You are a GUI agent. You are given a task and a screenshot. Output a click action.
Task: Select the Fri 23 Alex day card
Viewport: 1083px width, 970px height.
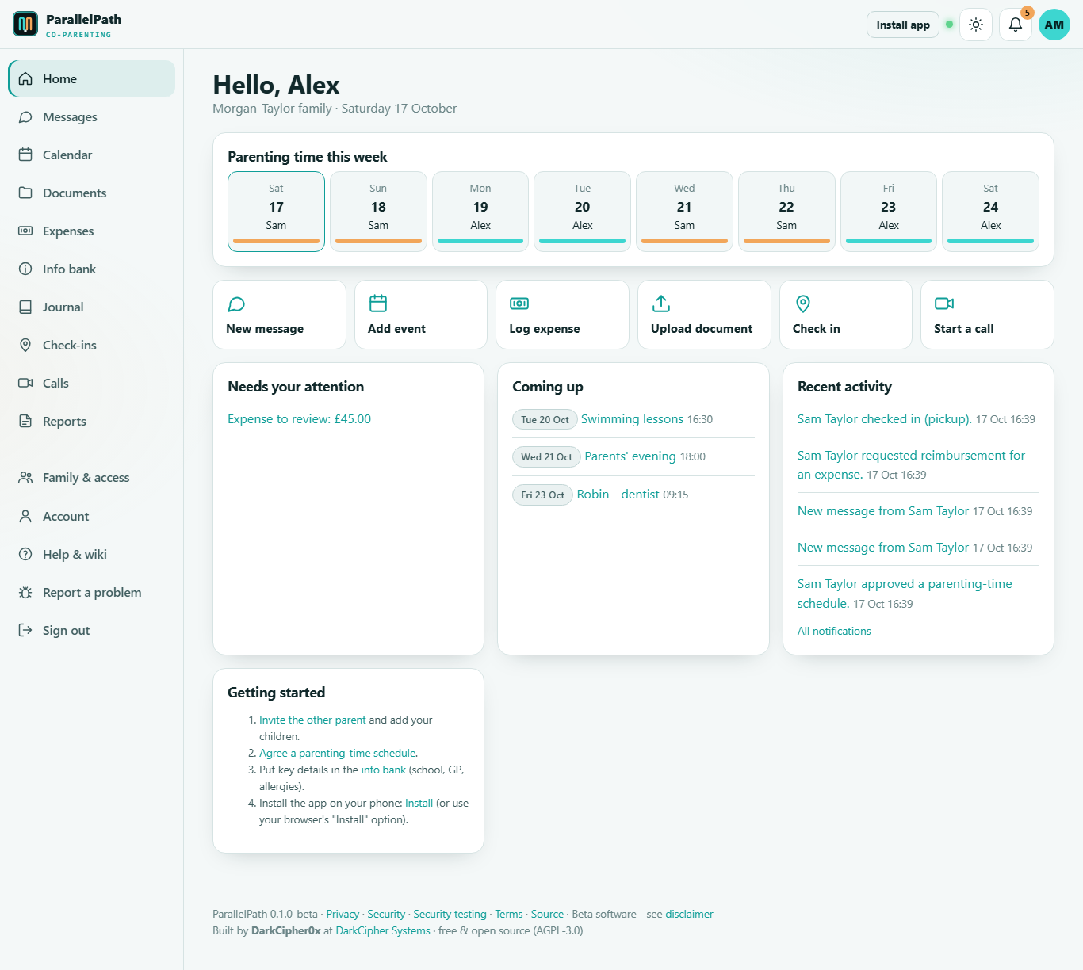tap(889, 212)
